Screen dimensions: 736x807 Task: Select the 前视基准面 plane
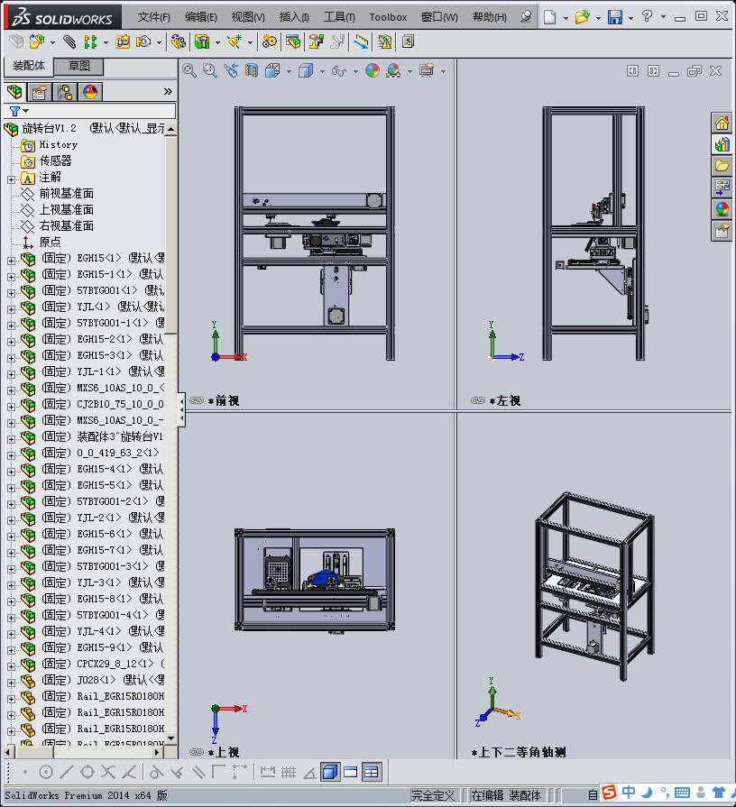point(67,194)
